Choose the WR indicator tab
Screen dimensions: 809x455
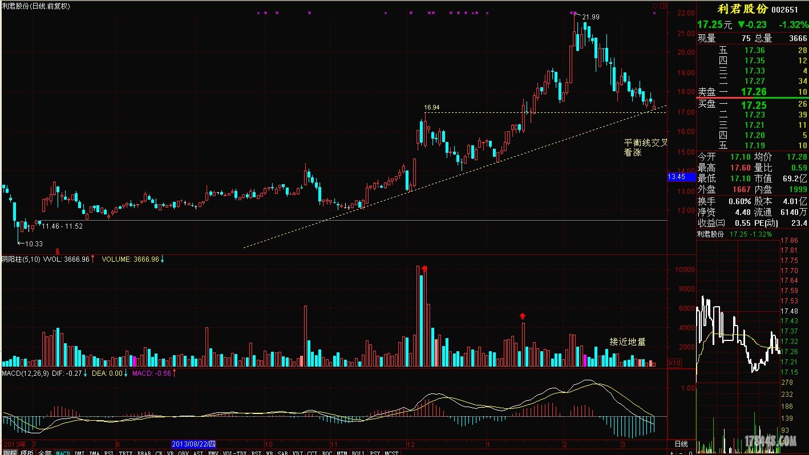(269, 453)
